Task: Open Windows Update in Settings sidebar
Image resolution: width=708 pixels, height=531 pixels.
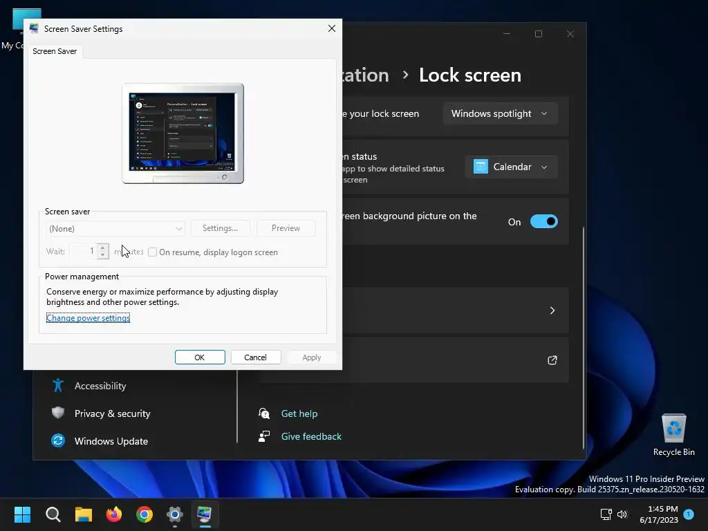Action: tap(111, 441)
